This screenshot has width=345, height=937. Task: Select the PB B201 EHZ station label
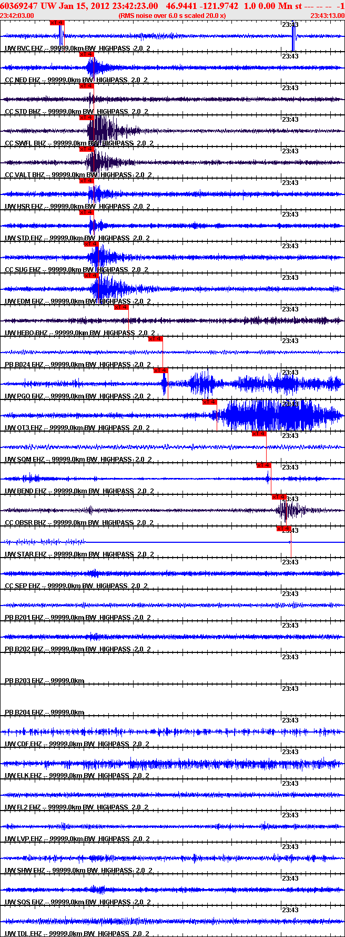pyautogui.click(x=77, y=617)
